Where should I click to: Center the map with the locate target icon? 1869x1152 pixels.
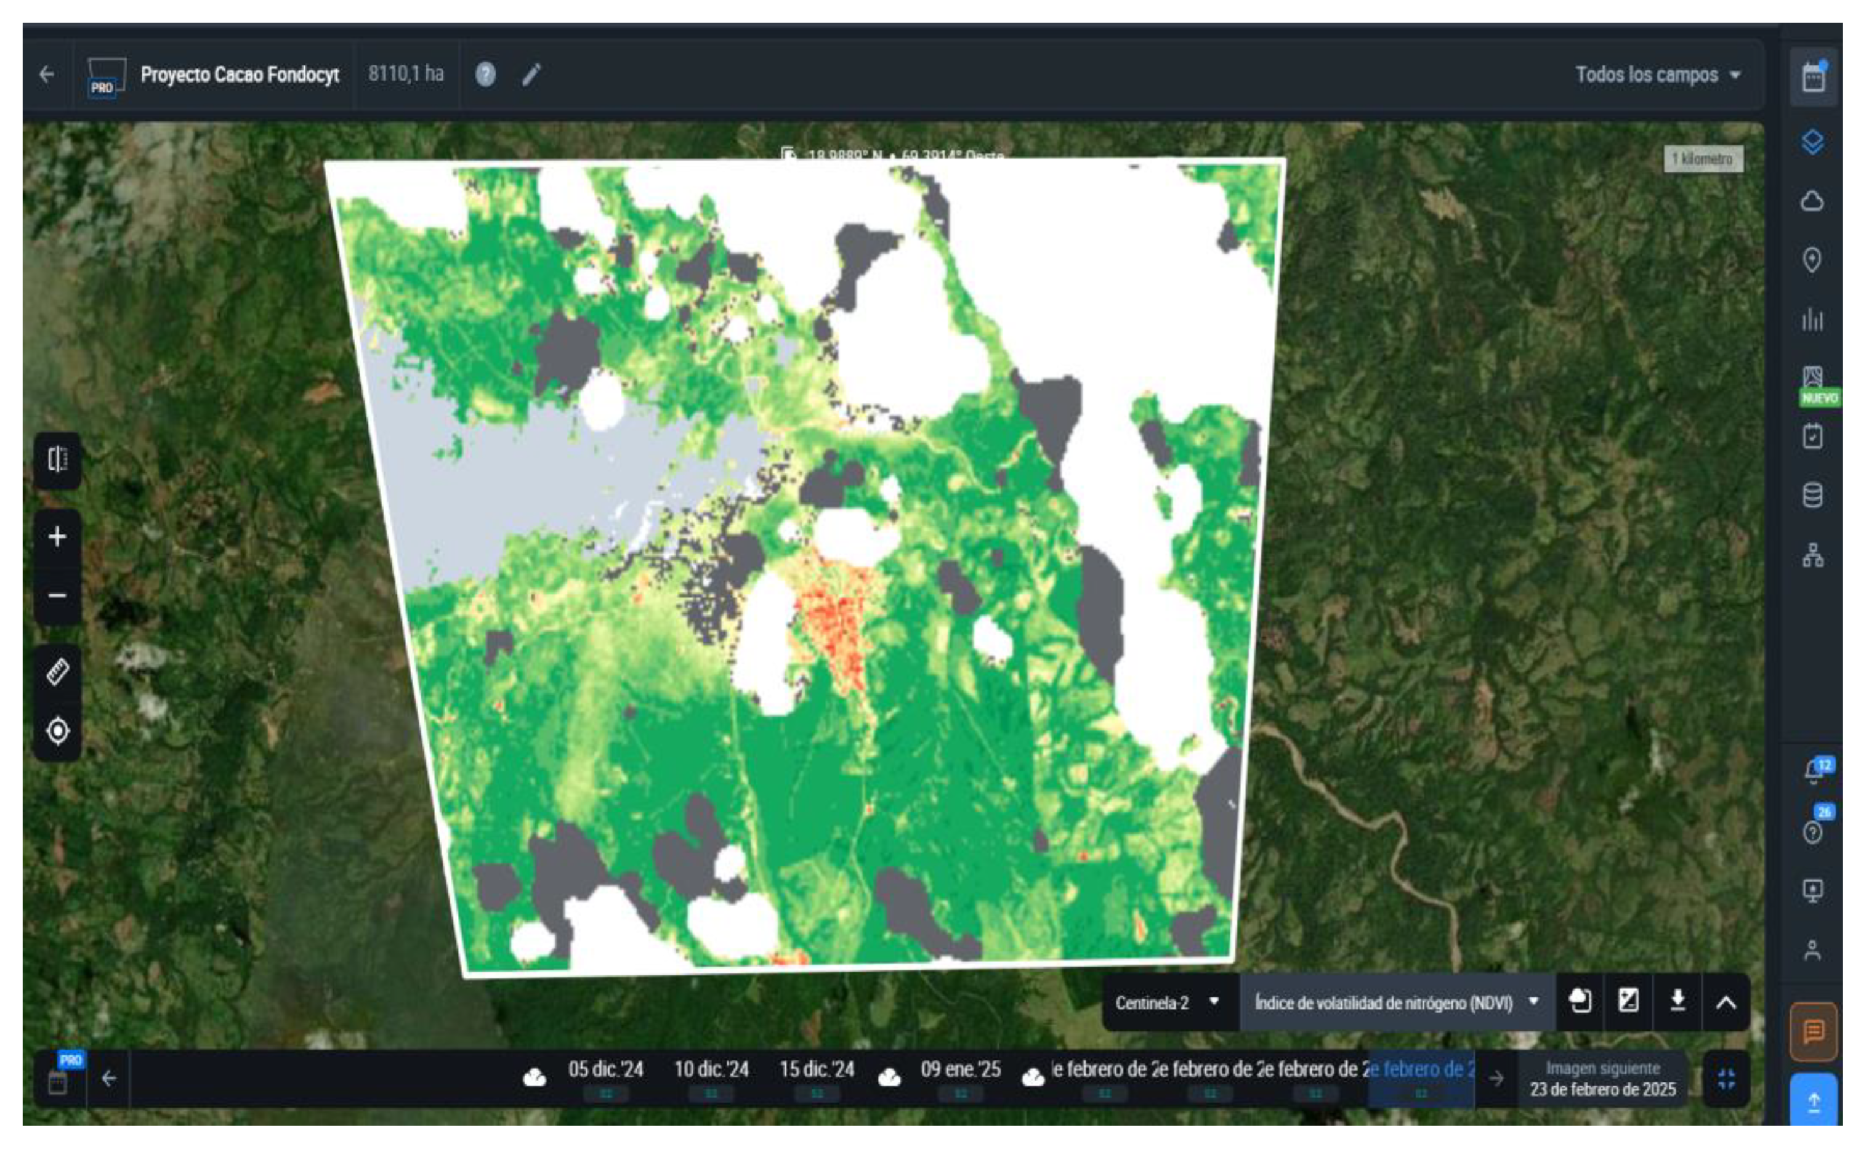(58, 731)
